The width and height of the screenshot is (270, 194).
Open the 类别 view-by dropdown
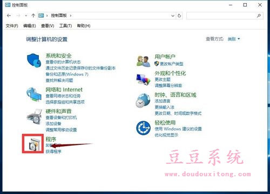click(x=234, y=39)
